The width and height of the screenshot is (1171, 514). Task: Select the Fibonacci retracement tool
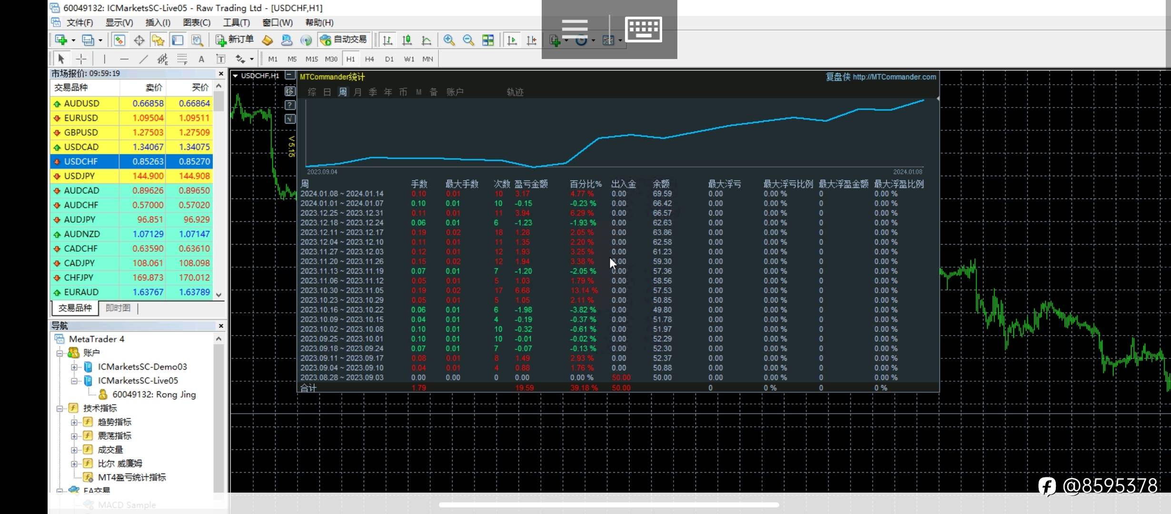(182, 59)
